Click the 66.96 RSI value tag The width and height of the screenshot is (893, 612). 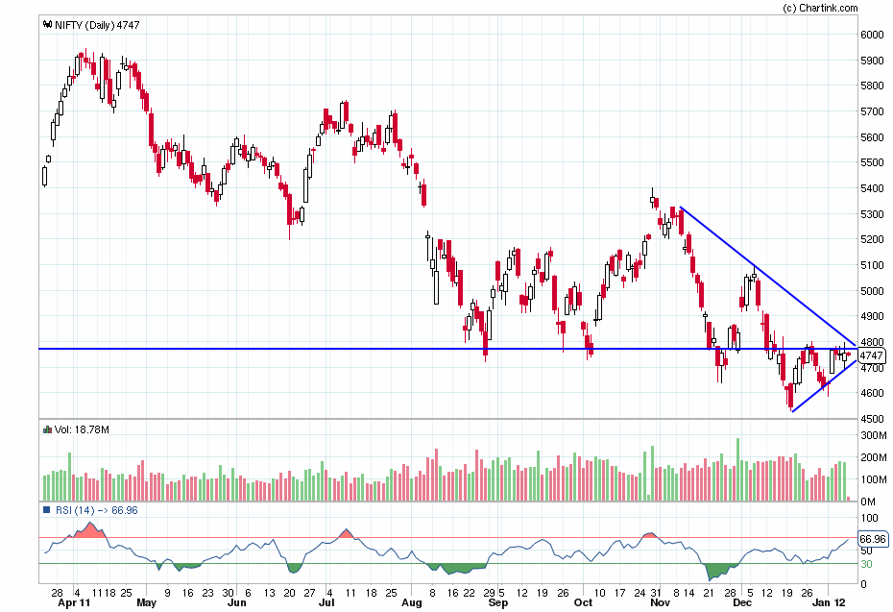point(872,539)
